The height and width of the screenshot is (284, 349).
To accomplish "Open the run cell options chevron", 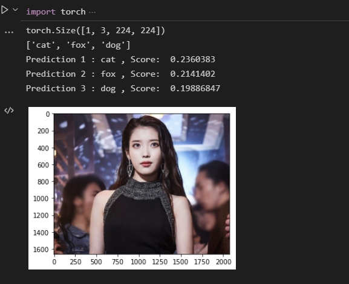I will coord(15,10).
